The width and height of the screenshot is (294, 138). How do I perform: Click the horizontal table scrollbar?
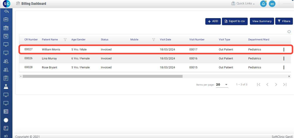click(x=102, y=76)
